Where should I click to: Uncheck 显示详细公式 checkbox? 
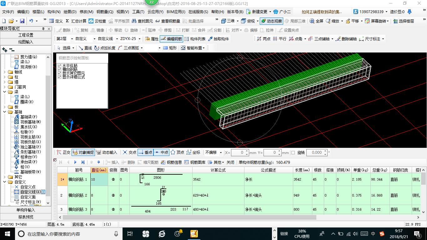click(x=60, y=77)
